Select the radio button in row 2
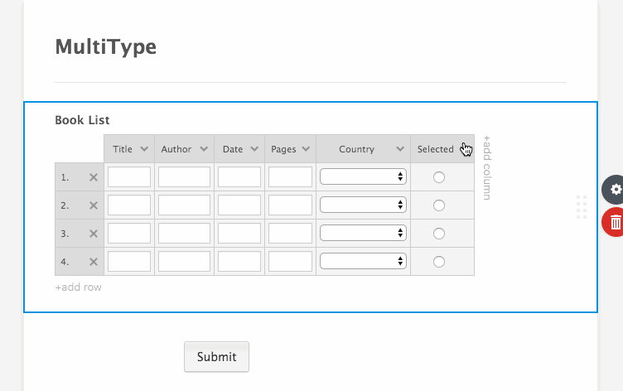Image resolution: width=623 pixels, height=391 pixels. 439,205
